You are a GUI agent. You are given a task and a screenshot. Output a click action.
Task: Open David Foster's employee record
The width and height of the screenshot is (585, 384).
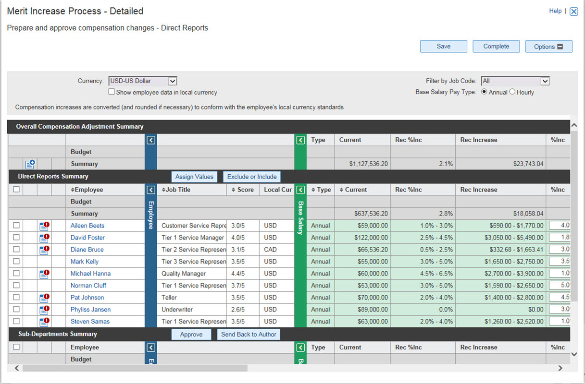(x=87, y=238)
